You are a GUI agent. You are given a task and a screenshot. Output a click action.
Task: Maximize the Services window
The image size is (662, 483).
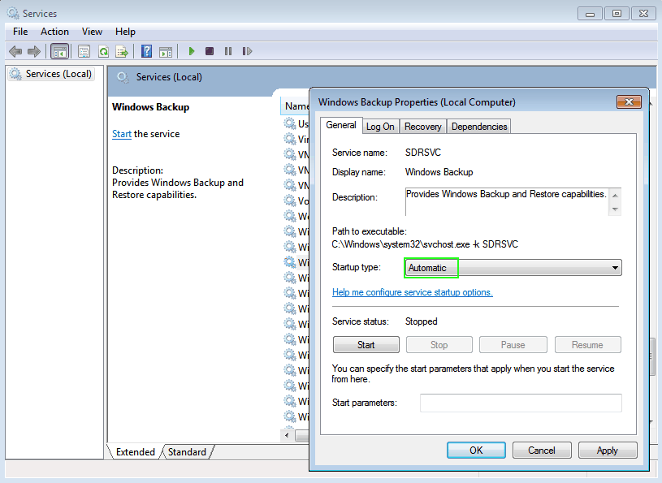(617, 14)
